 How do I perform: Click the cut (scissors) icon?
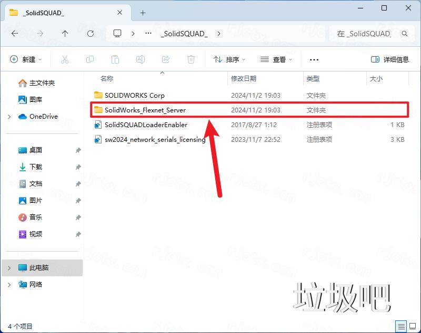point(65,59)
